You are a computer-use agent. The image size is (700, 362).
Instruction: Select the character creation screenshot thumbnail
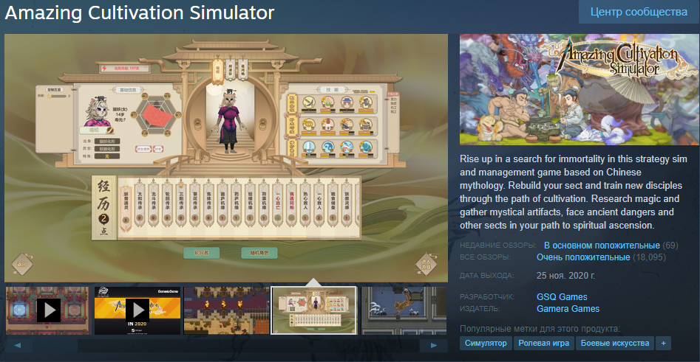(x=314, y=310)
